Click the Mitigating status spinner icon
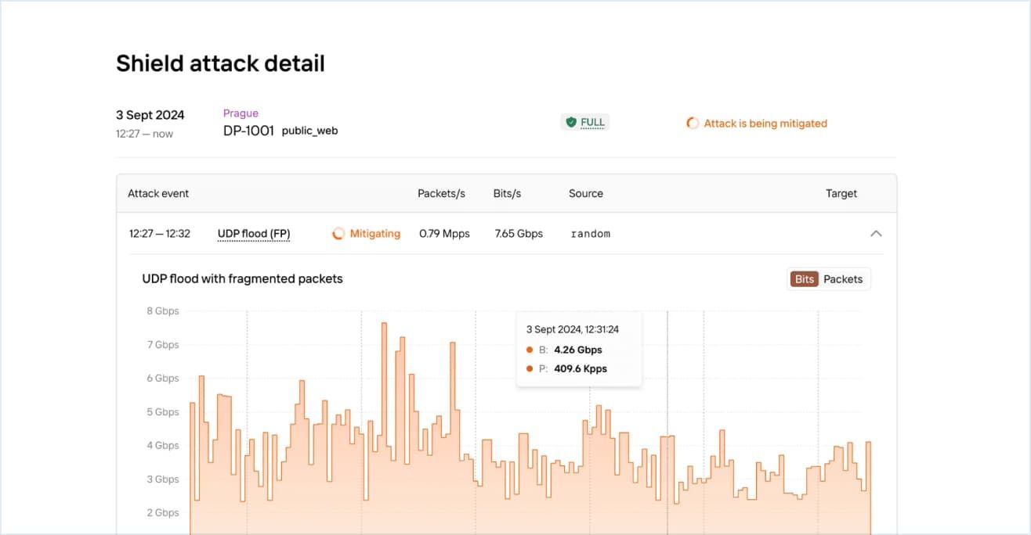Viewport: 1031px width, 535px height. tap(338, 233)
